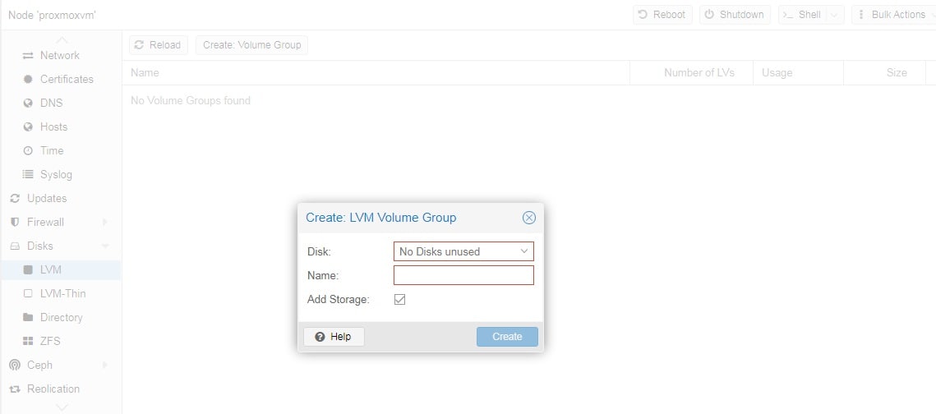Click the LVM filled square icon
This screenshot has width=936, height=414.
click(x=27, y=269)
